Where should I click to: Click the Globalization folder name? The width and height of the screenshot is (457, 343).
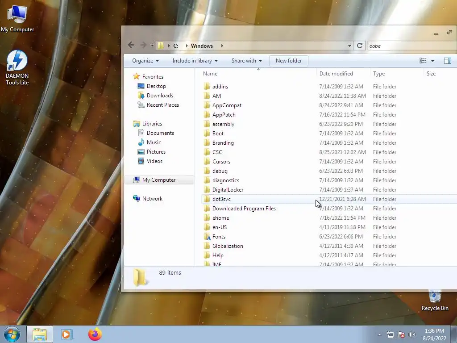(228, 246)
